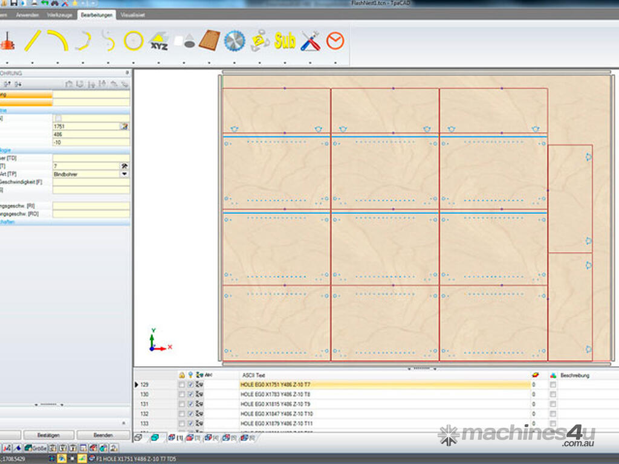Select the yellow arc tool

click(57, 40)
